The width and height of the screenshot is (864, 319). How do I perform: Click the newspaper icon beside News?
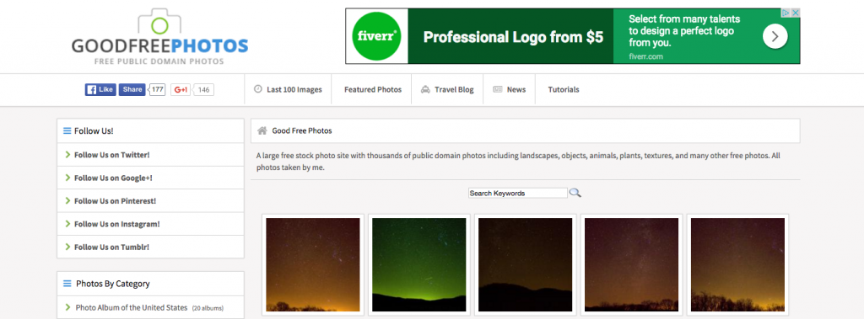[498, 90]
